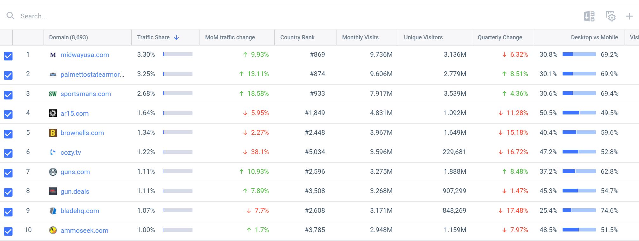Uncheck the gun.deals row checkbox
This screenshot has width=639, height=241.
pyautogui.click(x=8, y=192)
